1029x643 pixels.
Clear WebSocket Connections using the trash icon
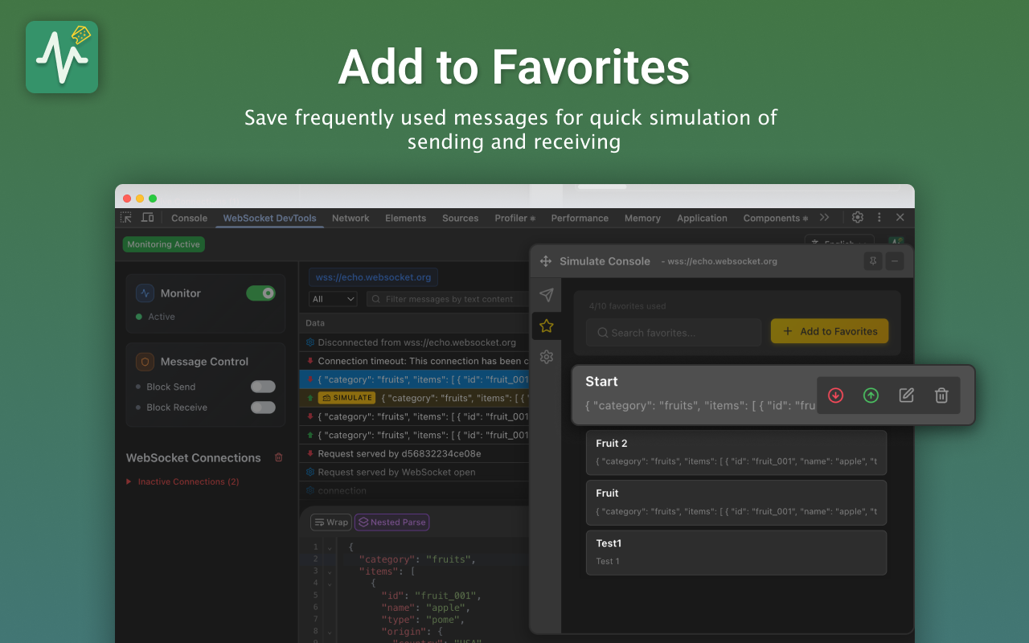(278, 457)
